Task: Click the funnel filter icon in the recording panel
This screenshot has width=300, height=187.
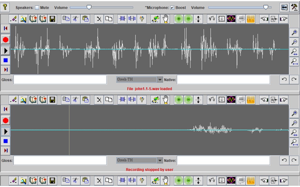Action: (142, 100)
